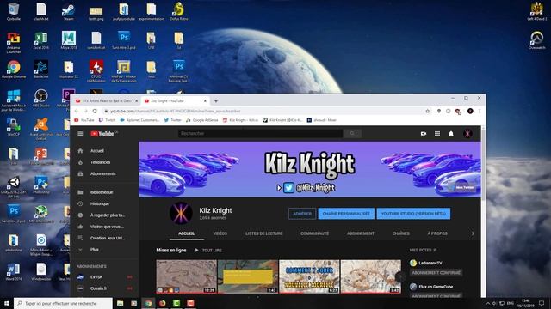
Task: Select the Battle.net desktop icon
Action: point(41,70)
